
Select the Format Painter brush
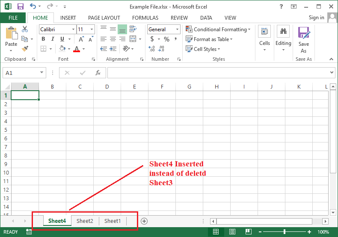pos(25,49)
